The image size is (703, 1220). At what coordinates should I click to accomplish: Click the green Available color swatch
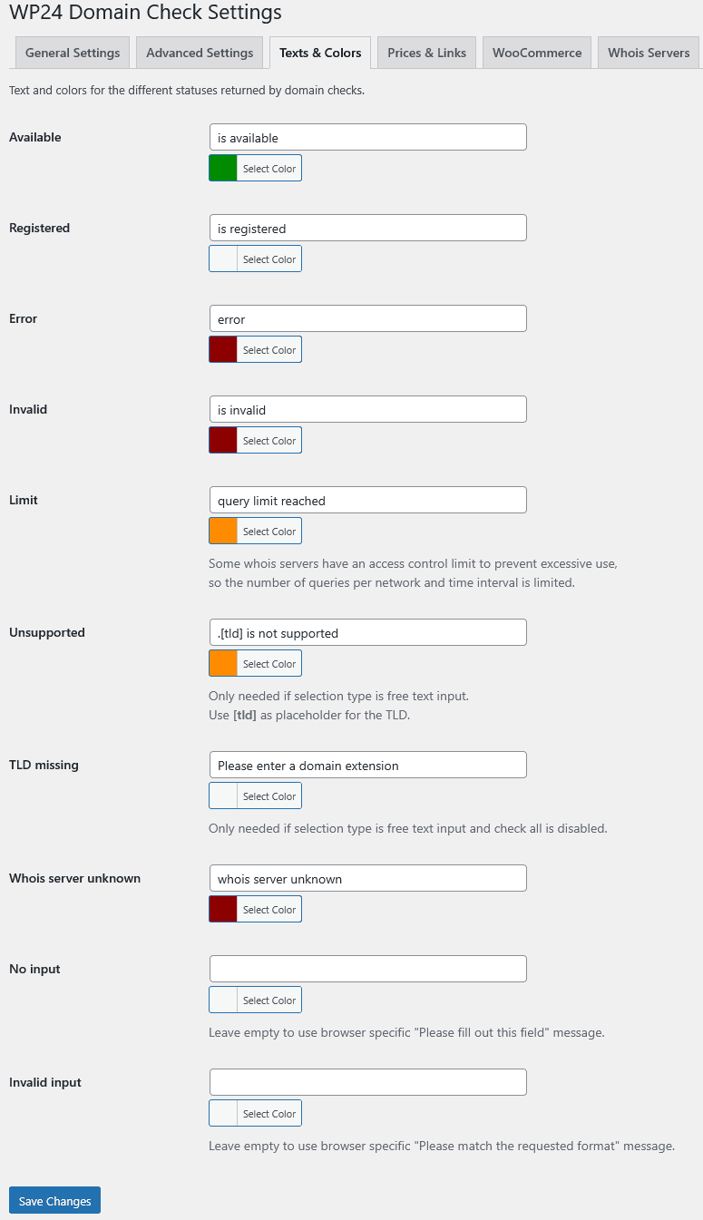[x=223, y=169]
